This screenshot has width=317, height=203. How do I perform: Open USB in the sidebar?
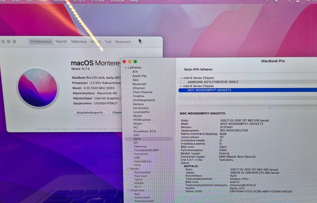(137, 158)
